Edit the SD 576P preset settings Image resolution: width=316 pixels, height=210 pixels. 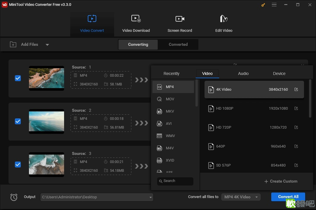pyautogui.click(x=296, y=165)
